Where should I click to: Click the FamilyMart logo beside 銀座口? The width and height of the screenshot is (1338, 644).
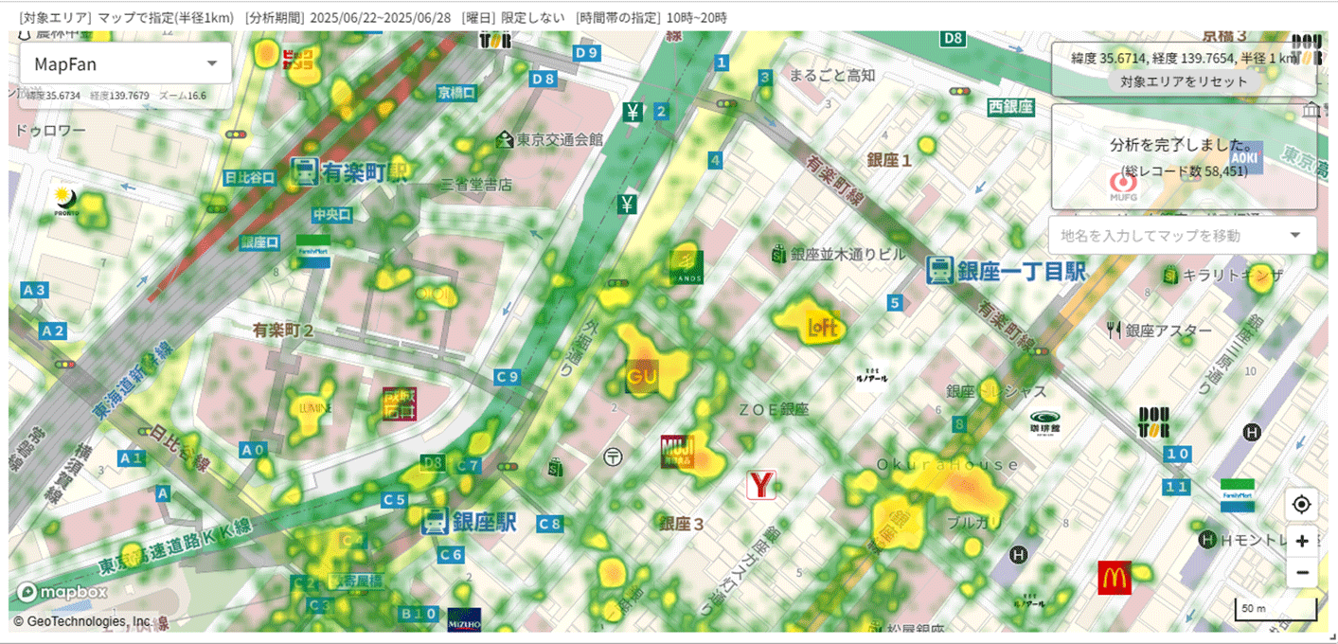pyautogui.click(x=312, y=251)
